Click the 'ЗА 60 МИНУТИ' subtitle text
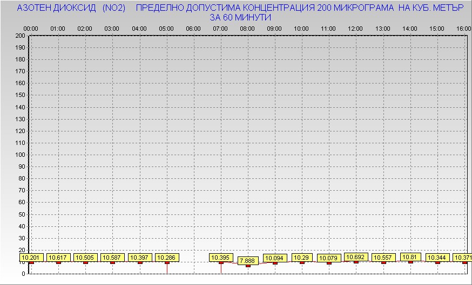This screenshot has height=285, width=472. [x=241, y=17]
